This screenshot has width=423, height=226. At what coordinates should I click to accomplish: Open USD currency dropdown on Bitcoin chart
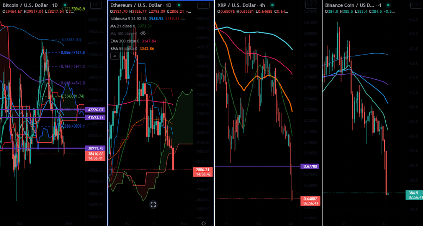[95, 5]
